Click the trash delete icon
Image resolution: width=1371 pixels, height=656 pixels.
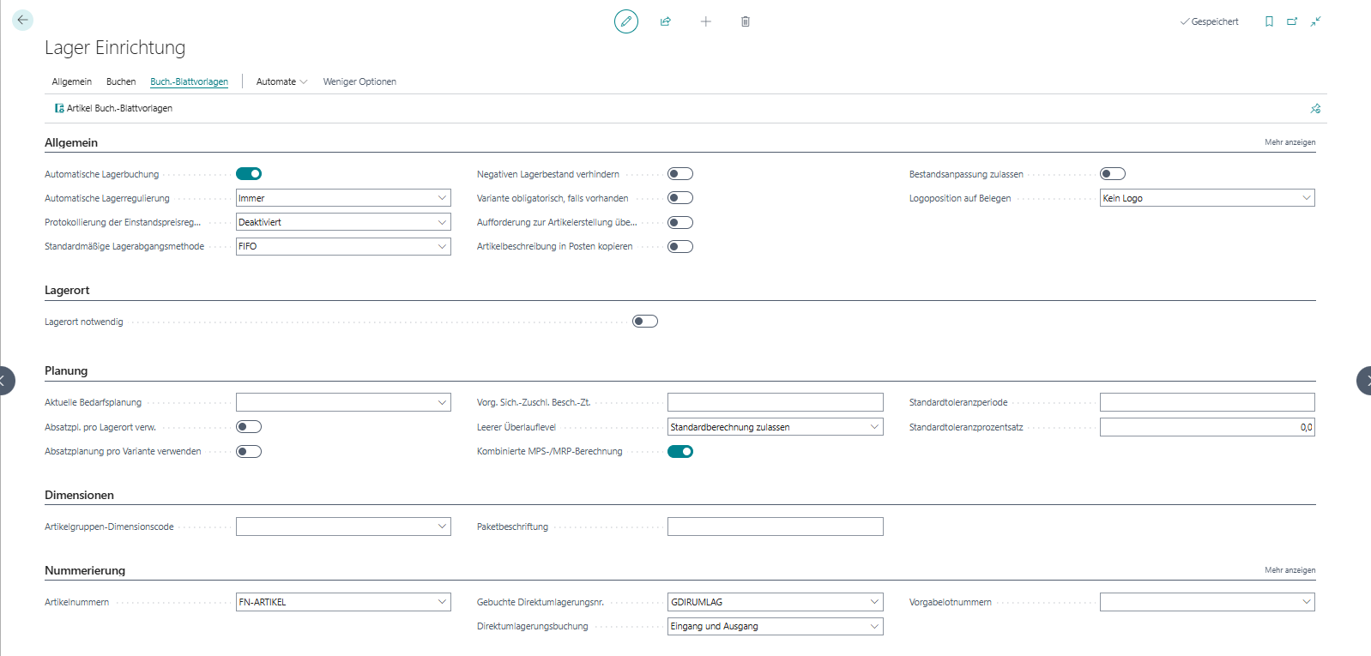coord(746,21)
